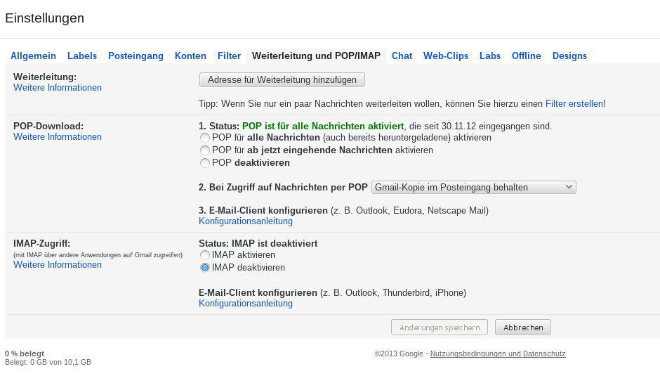The width and height of the screenshot is (660, 376).
Task: Switch to the Filter tab
Action: tap(229, 56)
